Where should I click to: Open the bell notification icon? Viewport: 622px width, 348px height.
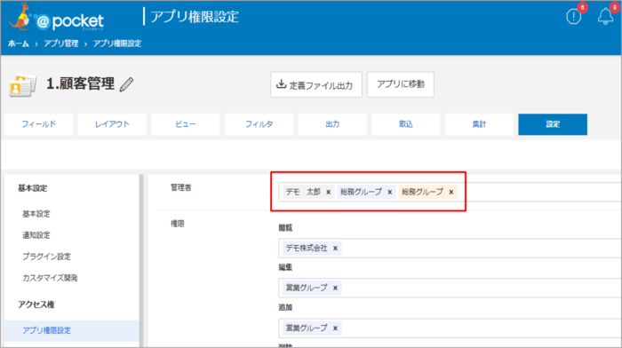[605, 17]
